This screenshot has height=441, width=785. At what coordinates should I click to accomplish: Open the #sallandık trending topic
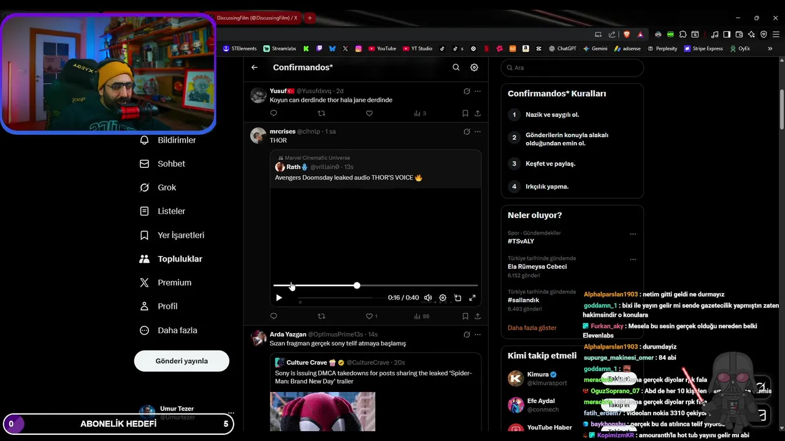coord(523,300)
